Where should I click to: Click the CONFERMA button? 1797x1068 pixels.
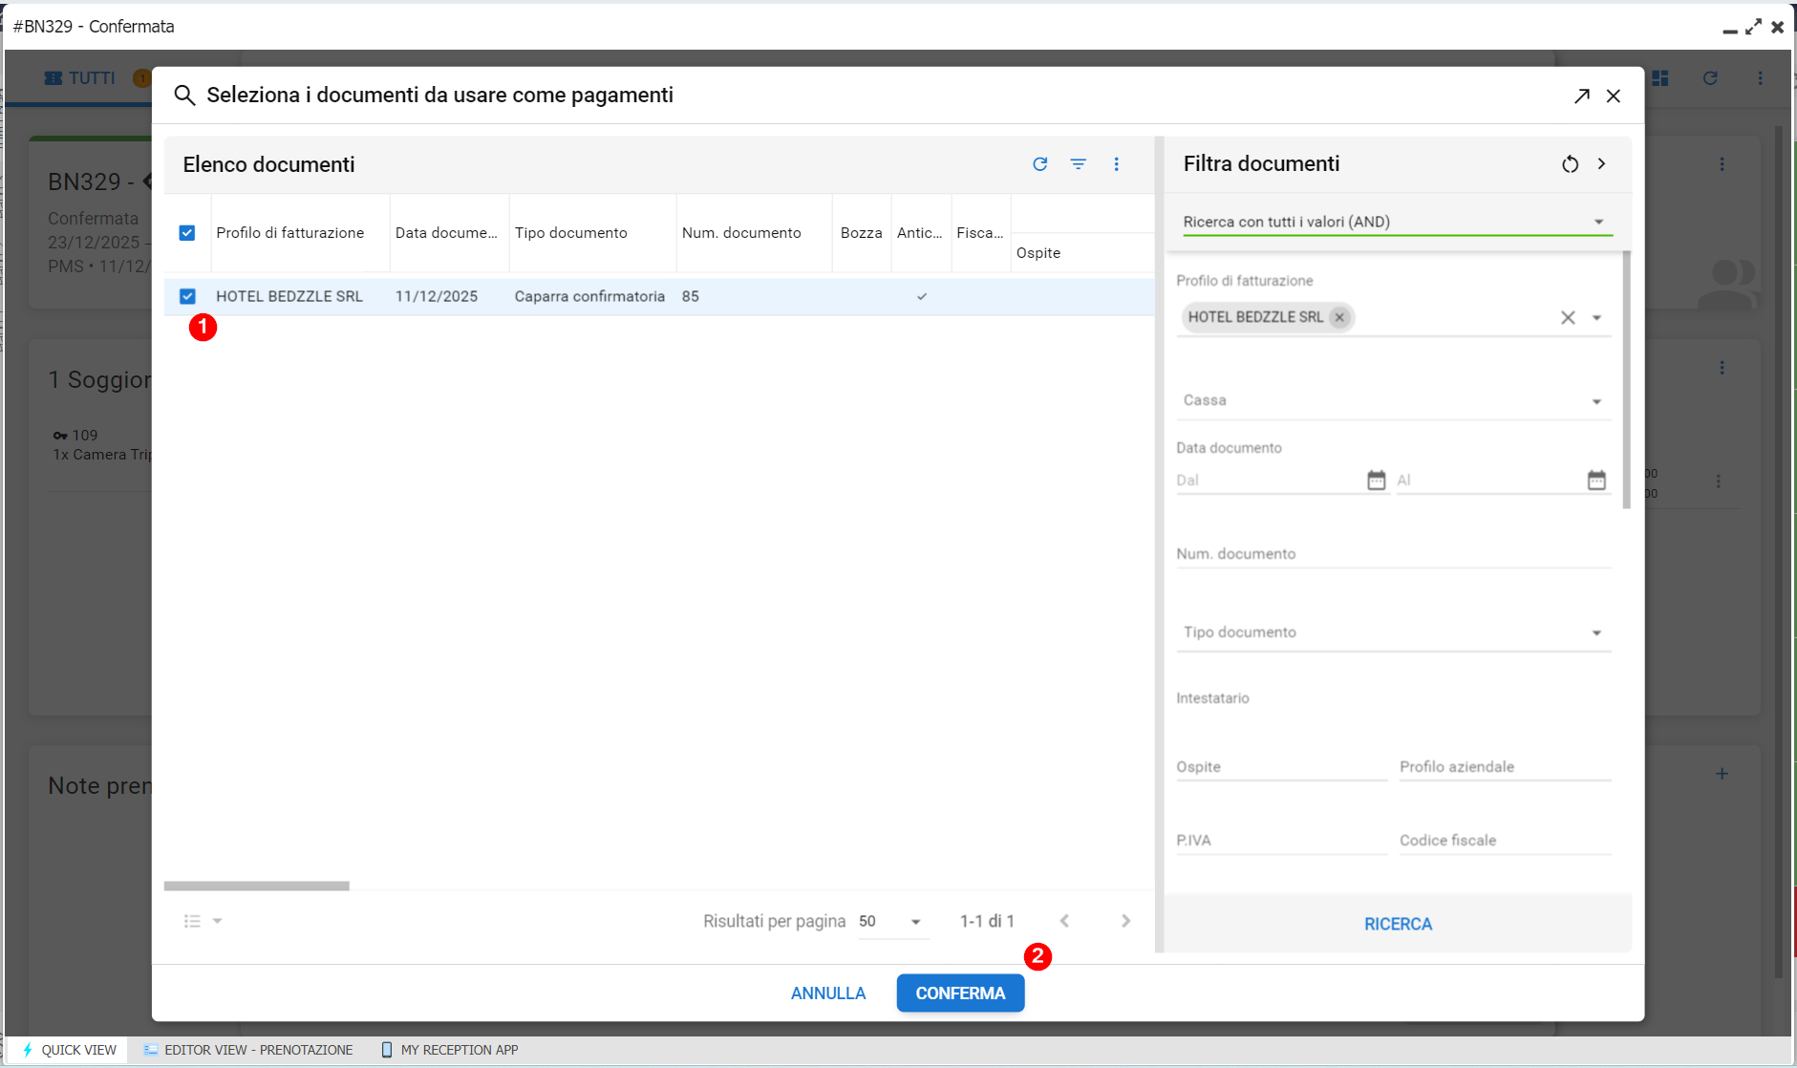pyautogui.click(x=960, y=993)
